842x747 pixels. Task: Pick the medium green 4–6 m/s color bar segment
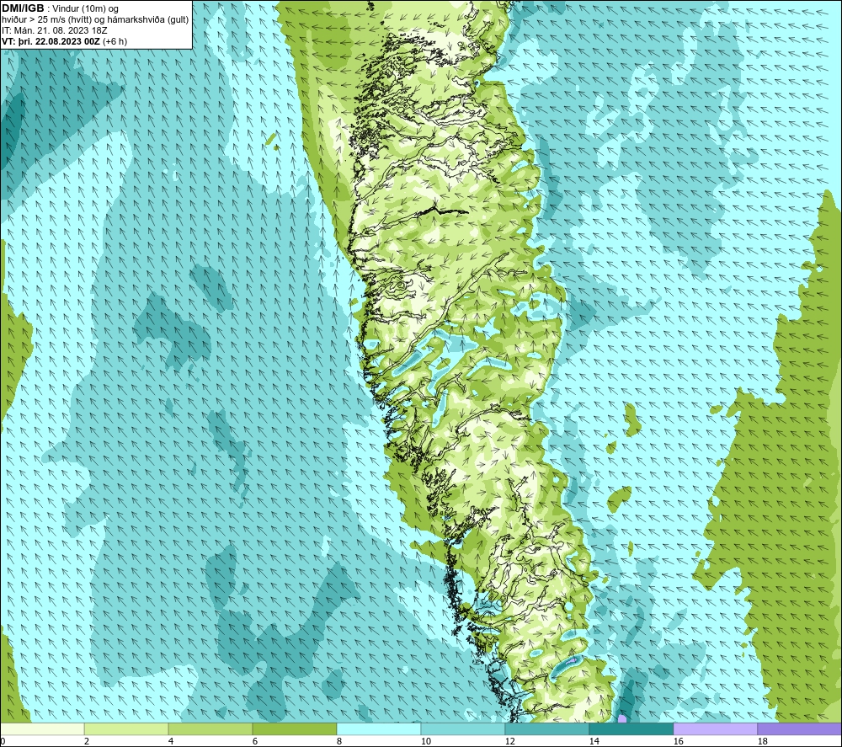coord(210,728)
